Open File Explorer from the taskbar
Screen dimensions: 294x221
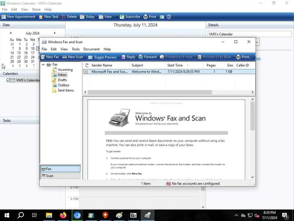tap(49, 215)
